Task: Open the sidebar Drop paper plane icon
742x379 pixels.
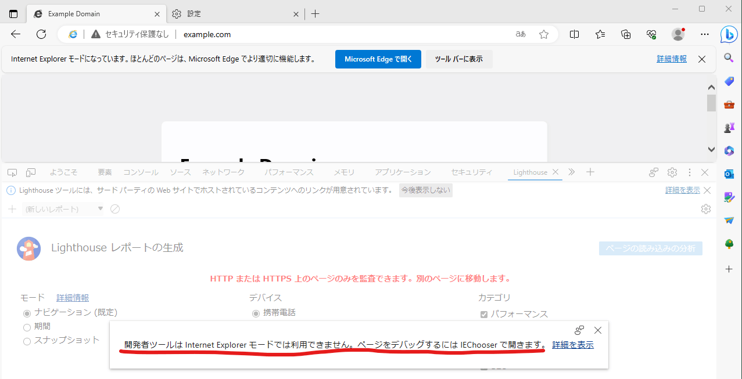Action: point(729,221)
